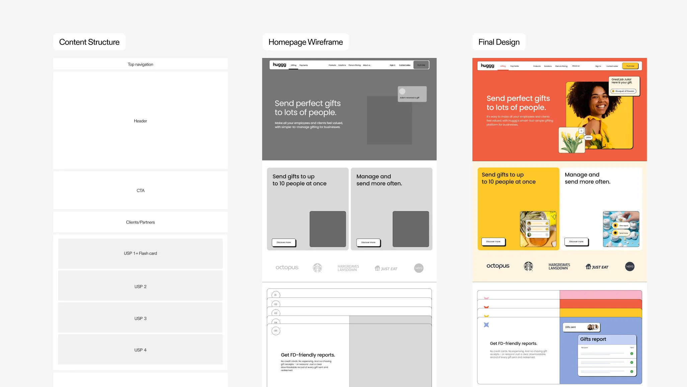Screen dimensions: 687x387
Task: Open About us in the wireframe navigation
Action: click(x=367, y=65)
